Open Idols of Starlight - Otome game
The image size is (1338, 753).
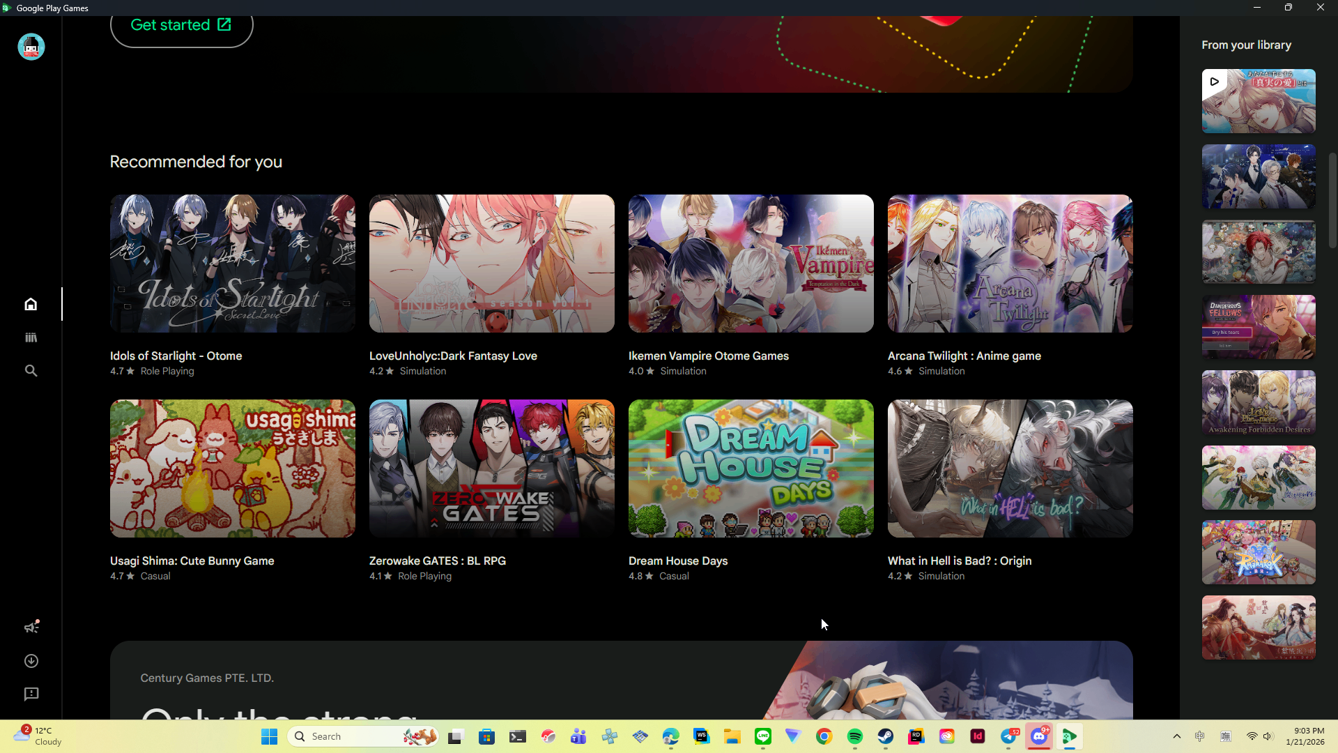click(232, 264)
